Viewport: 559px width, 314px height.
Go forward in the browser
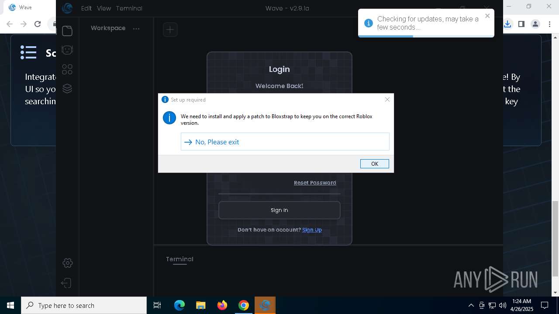click(24, 24)
